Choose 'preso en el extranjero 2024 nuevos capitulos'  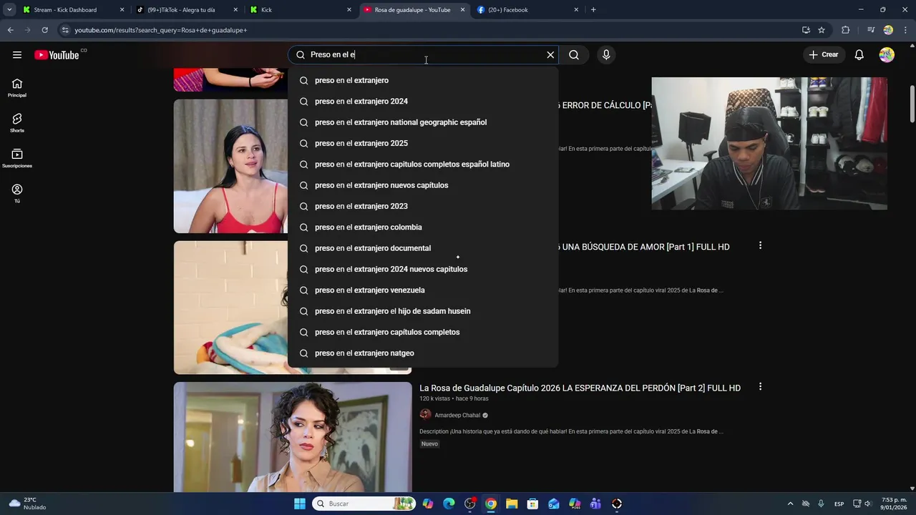423,269
